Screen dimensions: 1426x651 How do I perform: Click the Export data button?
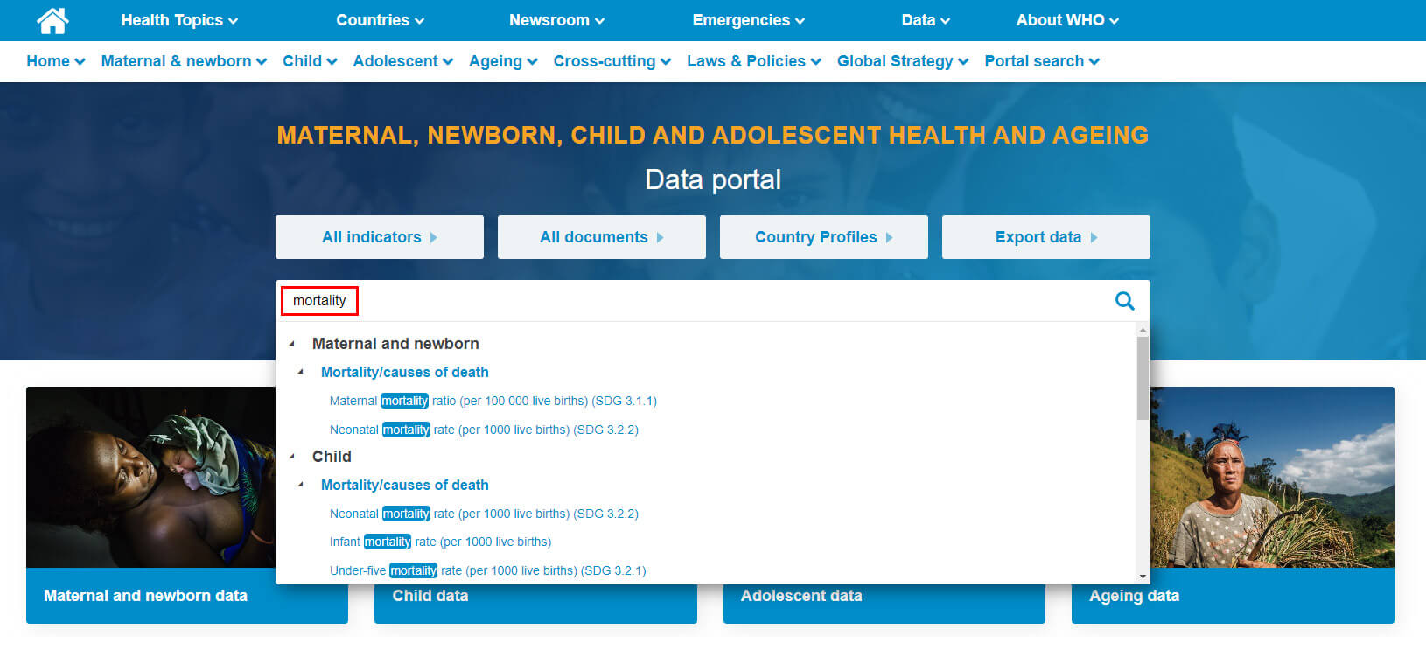pyautogui.click(x=1046, y=237)
